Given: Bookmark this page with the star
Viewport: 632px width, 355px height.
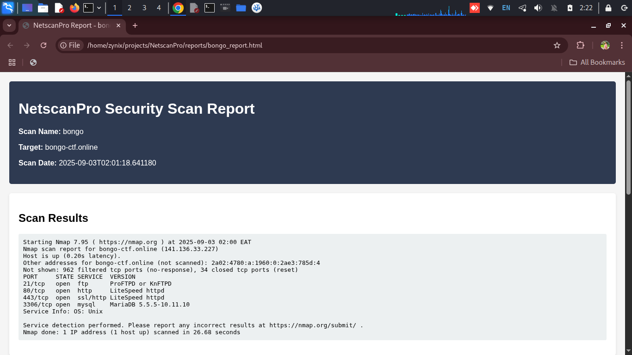Looking at the screenshot, I should [557, 45].
